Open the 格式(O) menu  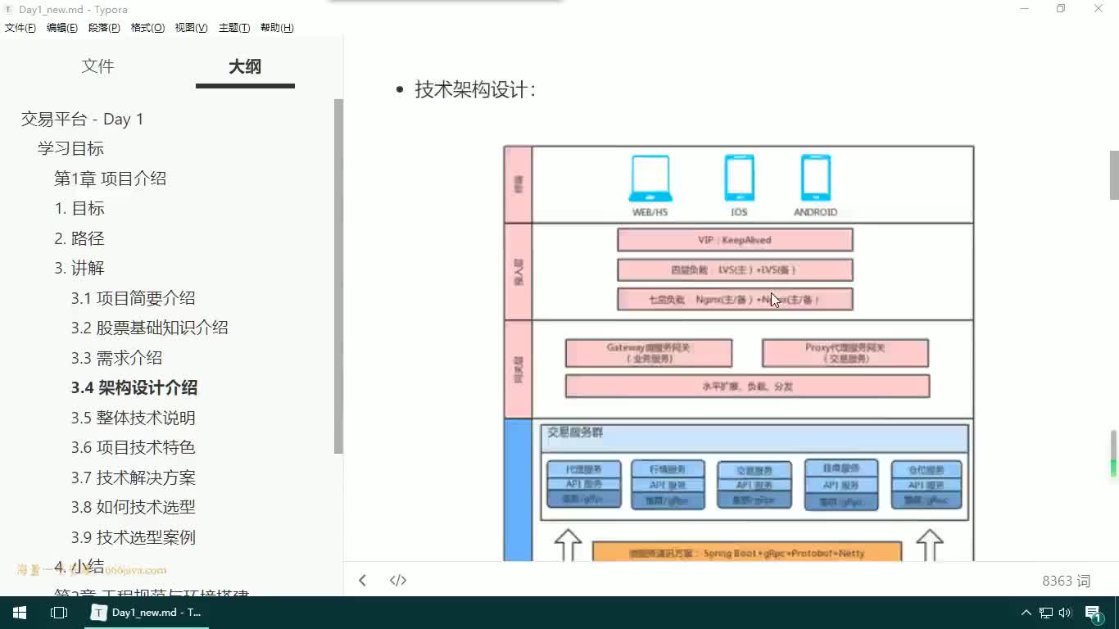(147, 28)
